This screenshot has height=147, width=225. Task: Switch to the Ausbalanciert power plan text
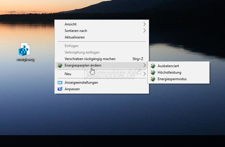click(x=168, y=66)
